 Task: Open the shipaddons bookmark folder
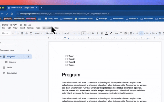pyautogui.click(x=66, y=19)
